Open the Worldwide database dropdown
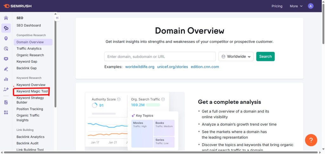This screenshot has width=325, height=154. [x=236, y=56]
